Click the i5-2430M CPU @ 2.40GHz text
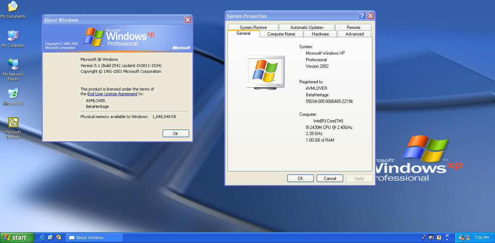Screen dimensions: 495x243 (x=329, y=127)
